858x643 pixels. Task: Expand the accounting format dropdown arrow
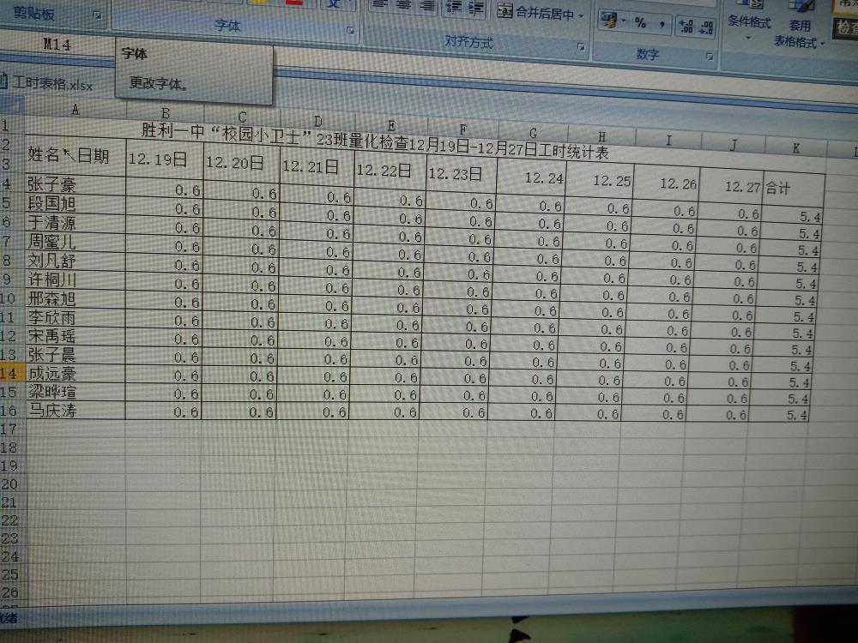(623, 22)
